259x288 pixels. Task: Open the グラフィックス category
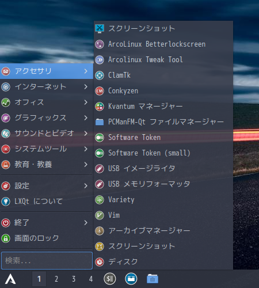pos(47,118)
